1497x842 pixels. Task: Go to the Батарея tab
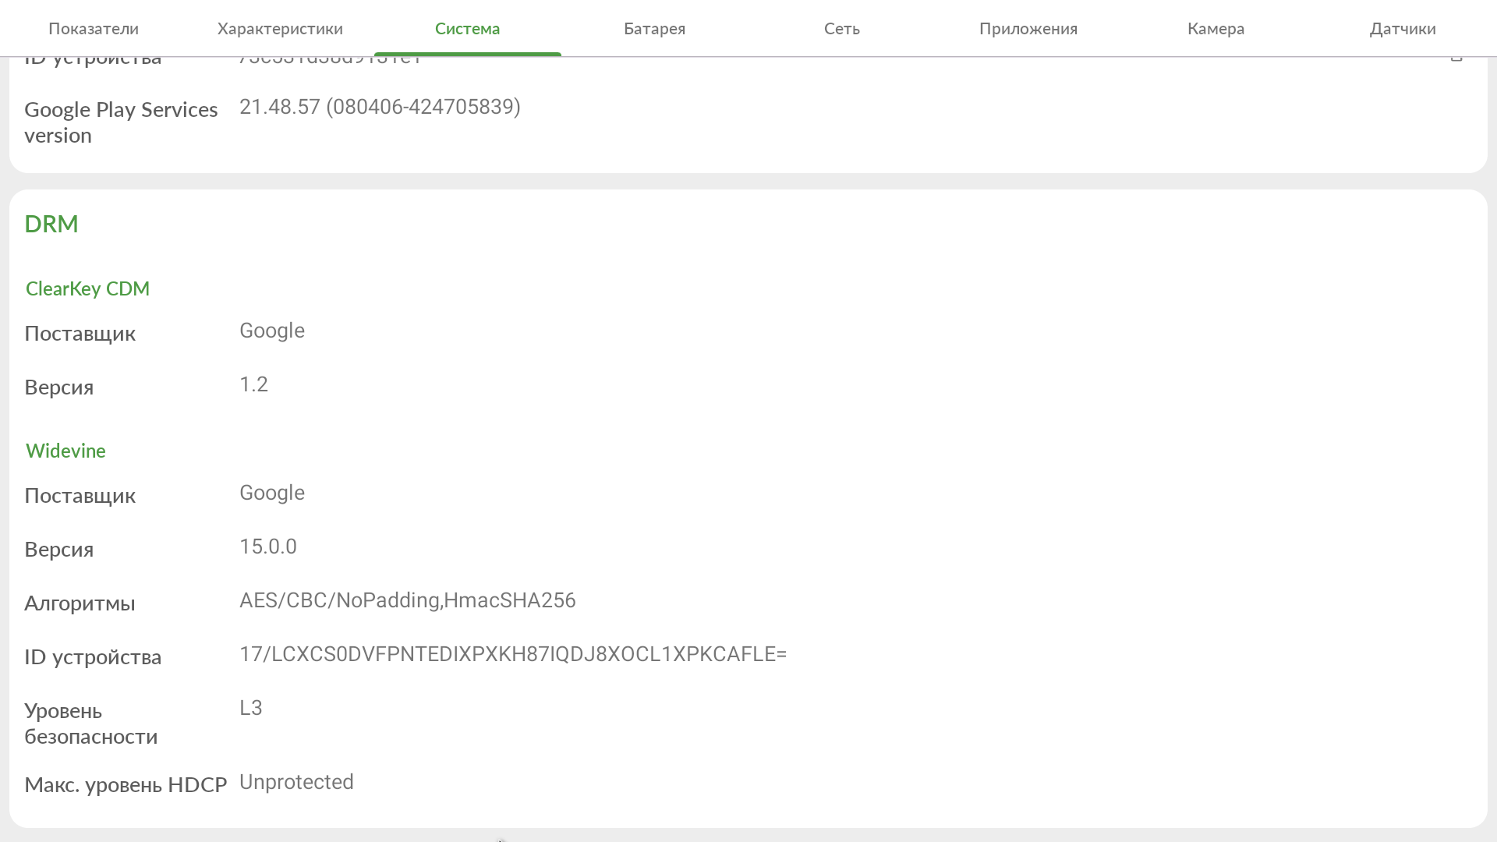(x=654, y=29)
